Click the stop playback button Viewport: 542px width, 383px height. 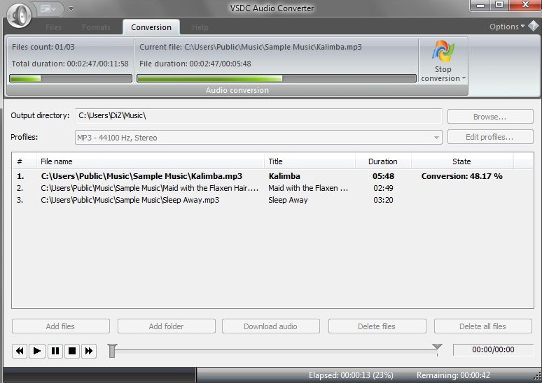point(72,351)
